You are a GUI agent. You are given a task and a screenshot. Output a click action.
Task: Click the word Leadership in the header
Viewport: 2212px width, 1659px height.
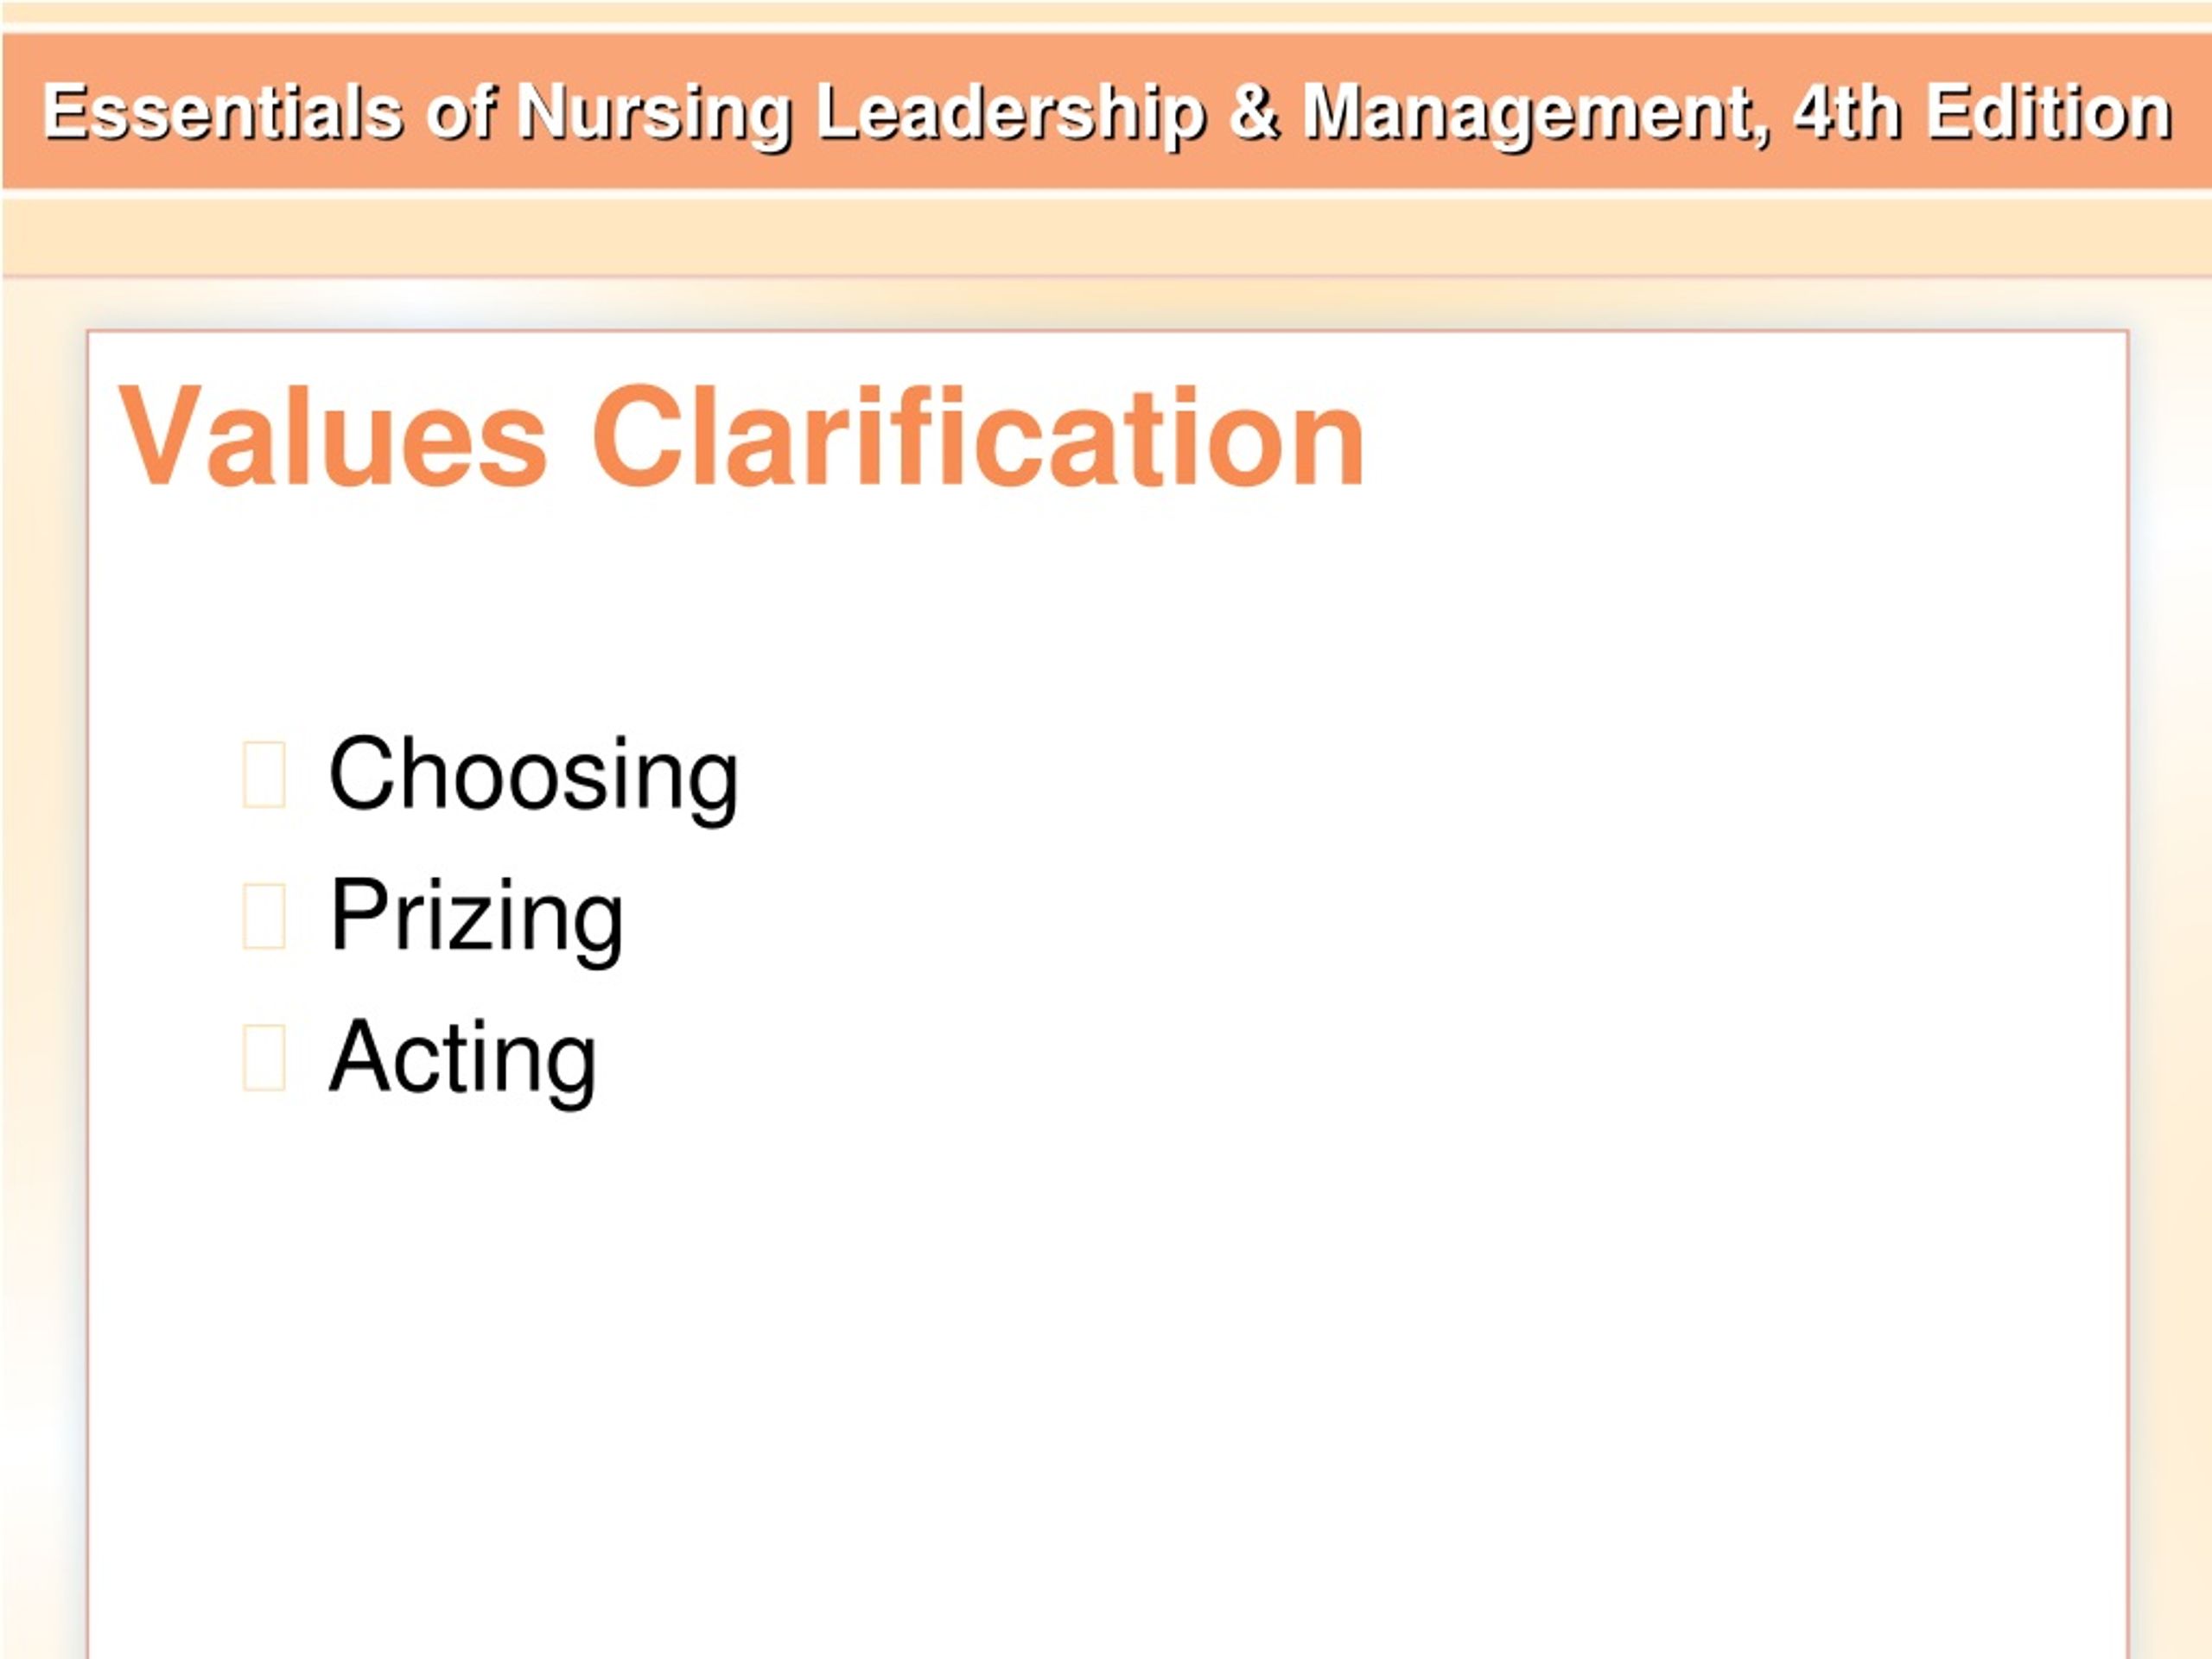pos(1010,114)
